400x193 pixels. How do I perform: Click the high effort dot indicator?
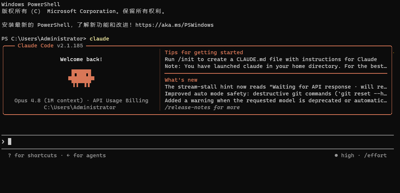coord(336,155)
